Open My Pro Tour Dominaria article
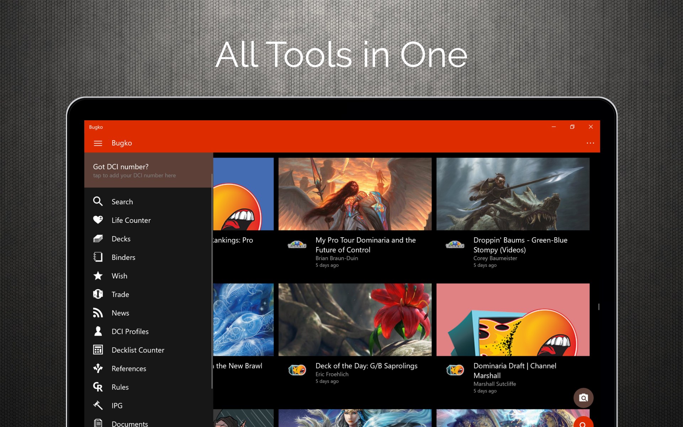The image size is (683, 427). [365, 245]
